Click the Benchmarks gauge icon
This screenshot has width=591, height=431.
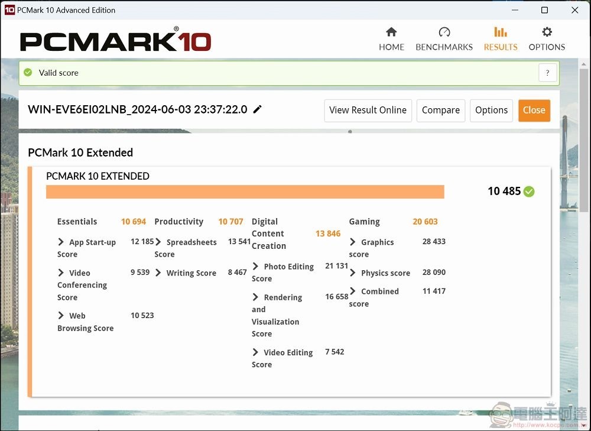(444, 32)
